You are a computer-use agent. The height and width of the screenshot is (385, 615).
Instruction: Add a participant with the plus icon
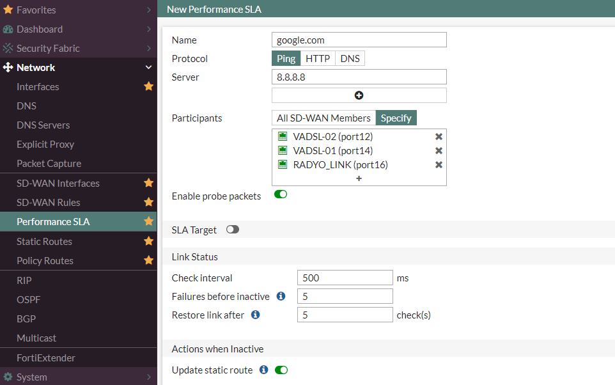click(x=359, y=178)
